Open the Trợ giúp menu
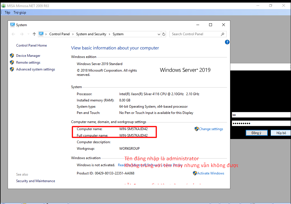The height and width of the screenshot is (204, 291). click(x=20, y=13)
